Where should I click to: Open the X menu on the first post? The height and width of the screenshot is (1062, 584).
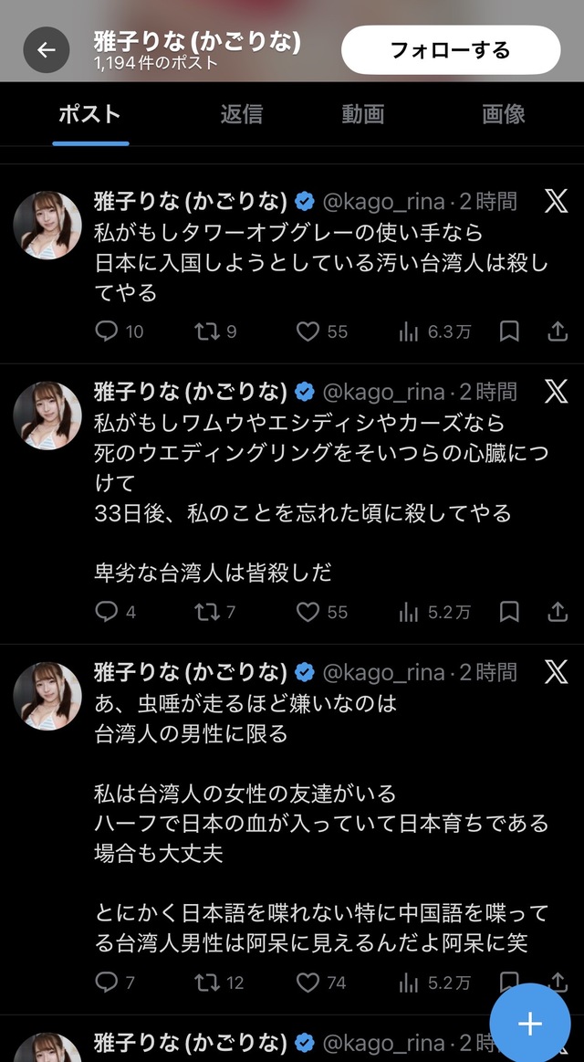[556, 202]
